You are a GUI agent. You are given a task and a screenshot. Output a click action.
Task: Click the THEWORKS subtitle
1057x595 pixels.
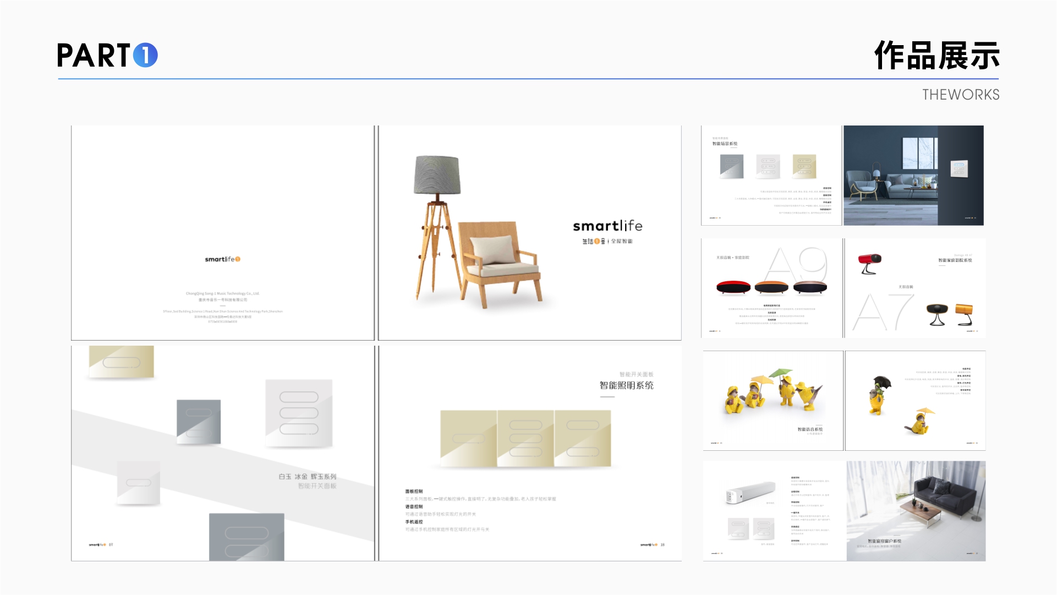(x=961, y=95)
